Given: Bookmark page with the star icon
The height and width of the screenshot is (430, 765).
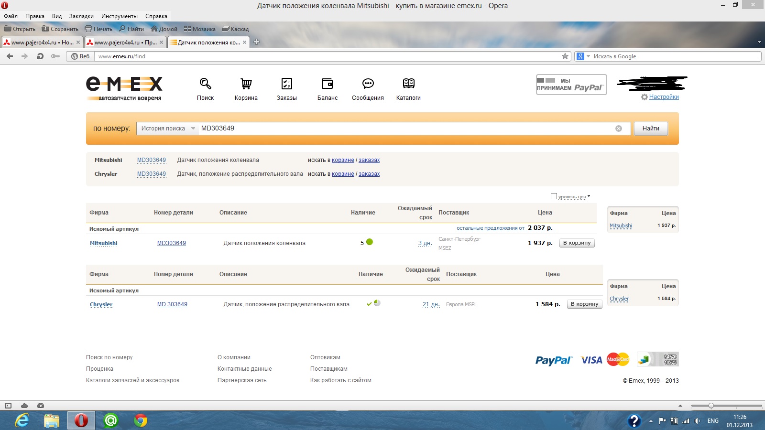Looking at the screenshot, I should (x=565, y=56).
